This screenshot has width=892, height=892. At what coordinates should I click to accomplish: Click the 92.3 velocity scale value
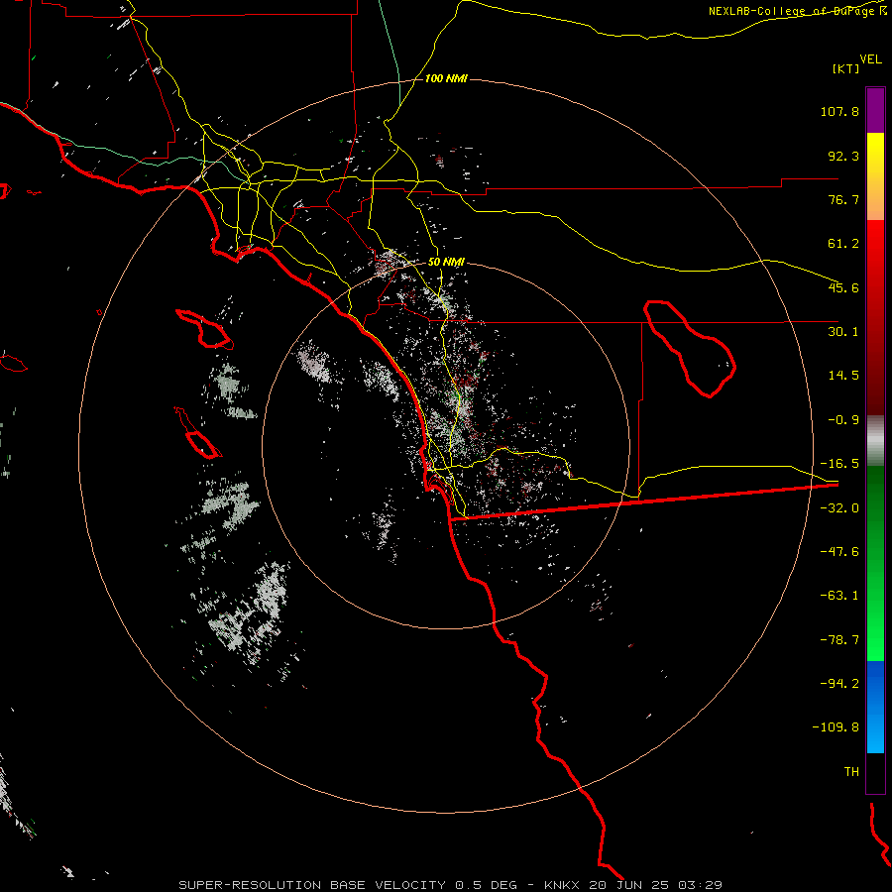843,156
